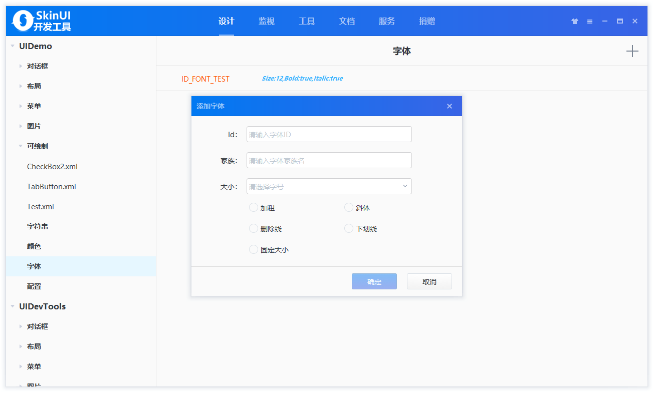Confirm with the 确定 button
The image size is (654, 393).
(374, 281)
